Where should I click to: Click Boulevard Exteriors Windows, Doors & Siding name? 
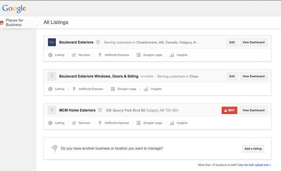click(99, 76)
